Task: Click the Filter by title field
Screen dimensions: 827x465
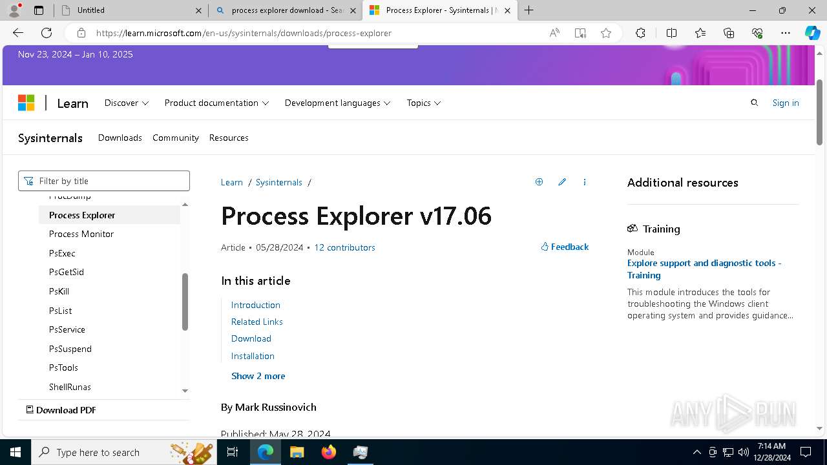Action: [104, 181]
